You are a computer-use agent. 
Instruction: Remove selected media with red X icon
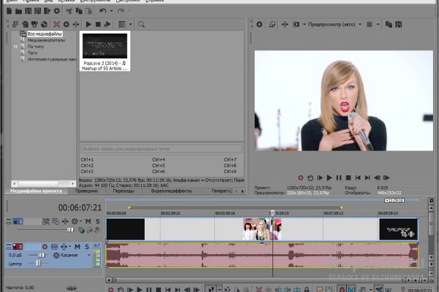56,24
